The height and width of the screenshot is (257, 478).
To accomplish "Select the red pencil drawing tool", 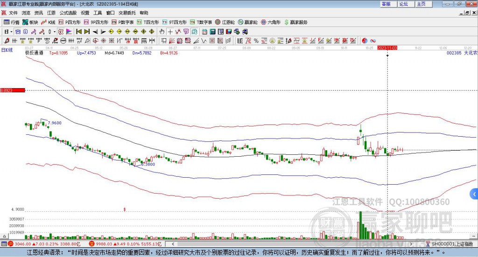I will pos(7,41).
